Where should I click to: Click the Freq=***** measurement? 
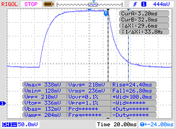89,115
